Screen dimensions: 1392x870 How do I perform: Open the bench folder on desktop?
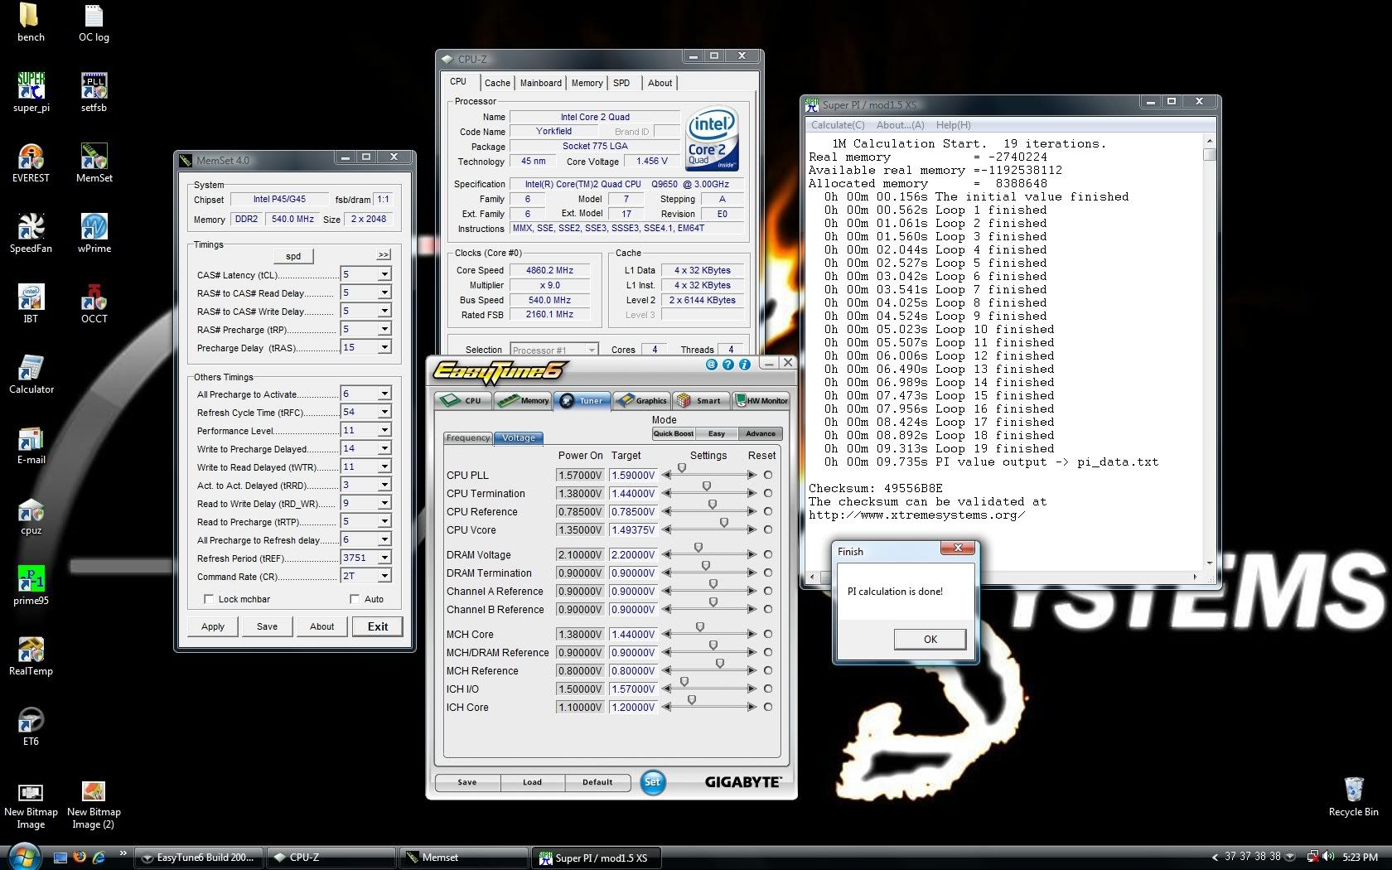point(30,22)
